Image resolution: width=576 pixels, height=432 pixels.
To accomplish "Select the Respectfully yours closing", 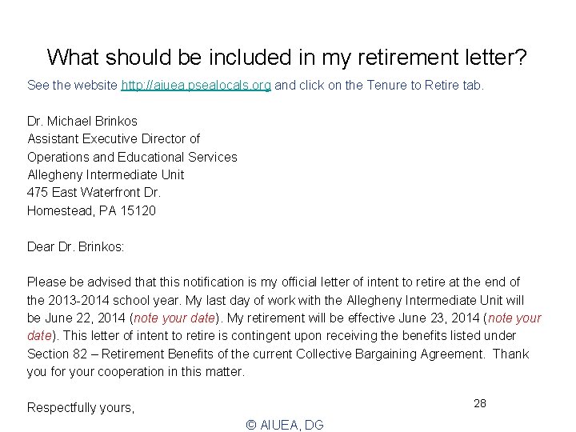I will tap(81, 407).
